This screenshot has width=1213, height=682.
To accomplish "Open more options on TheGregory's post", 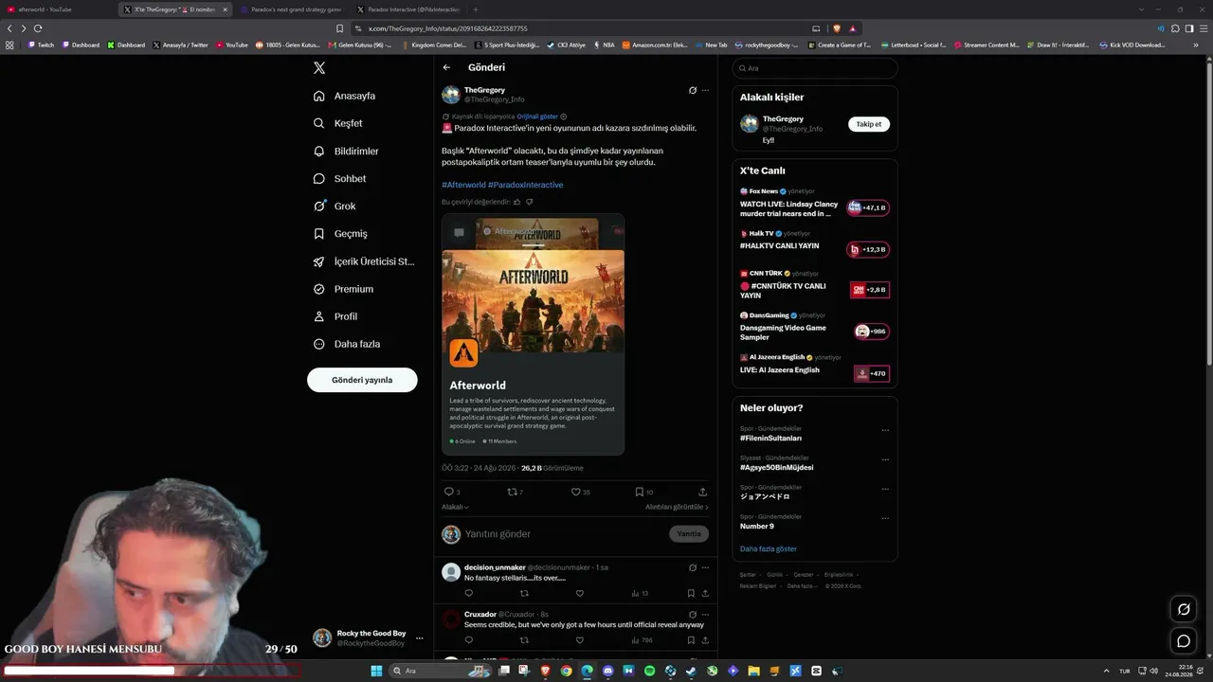I will (x=705, y=91).
